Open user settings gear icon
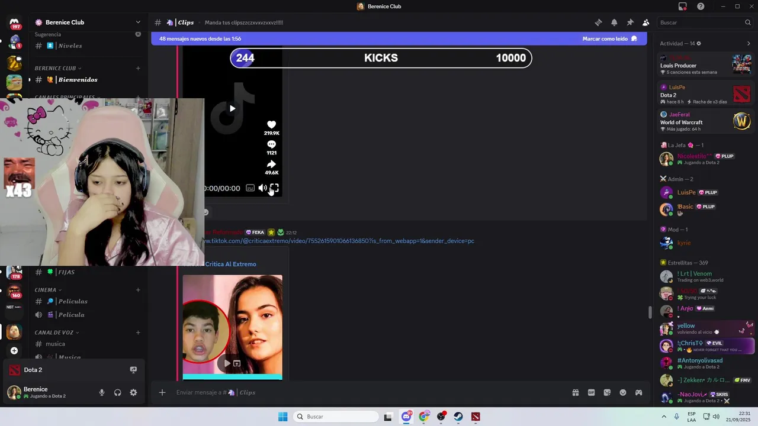The image size is (758, 426). pos(133,392)
